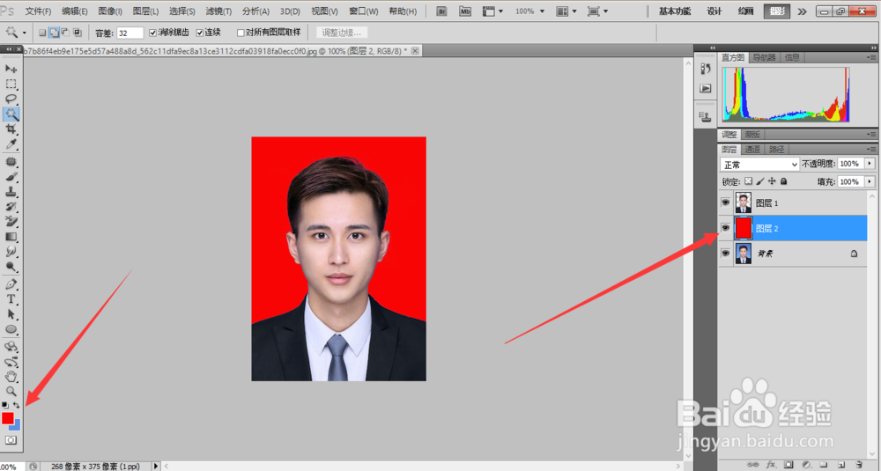This screenshot has width=881, height=471.
Task: Toggle lock image pixels brush icon
Action: pyautogui.click(x=760, y=181)
